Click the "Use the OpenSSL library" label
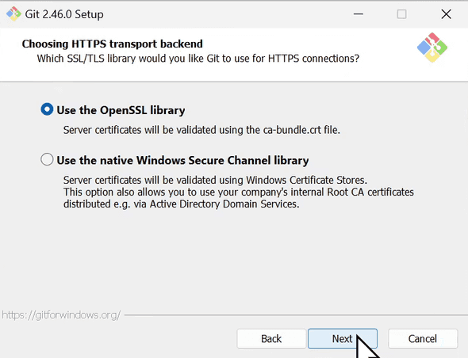This screenshot has width=468, height=358. [x=121, y=110]
